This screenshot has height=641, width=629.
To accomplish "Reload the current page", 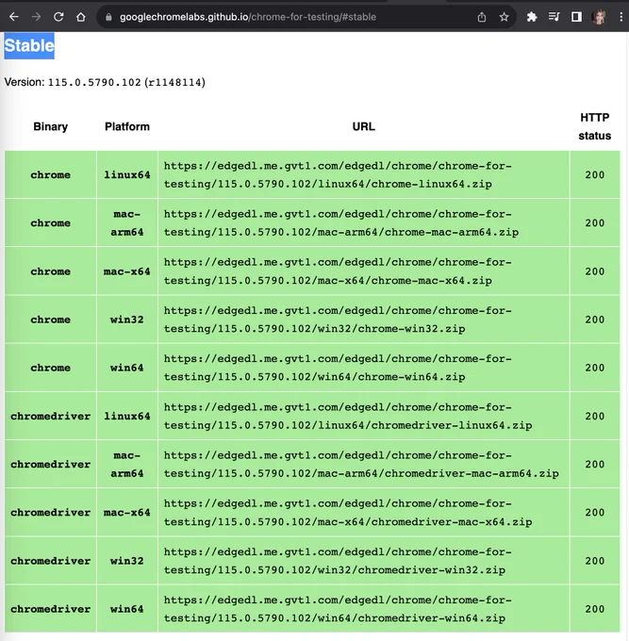I will [x=58, y=17].
